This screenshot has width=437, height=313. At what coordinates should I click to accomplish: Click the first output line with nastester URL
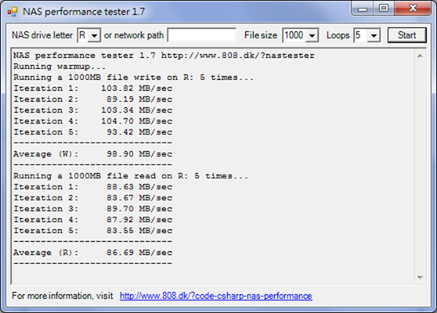(x=164, y=56)
